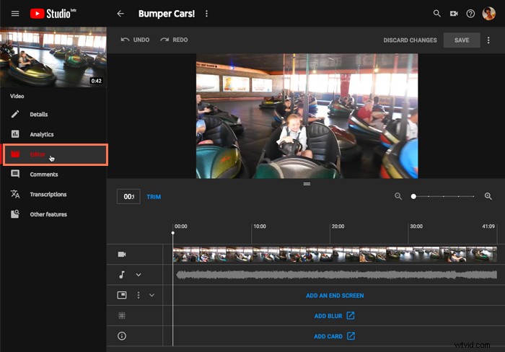Select the end screen track icon
Viewport: 505px width, 352px height.
tap(122, 295)
